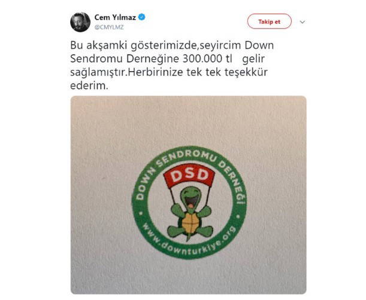Open the @CMYLMZ handle link

[x=109, y=27]
